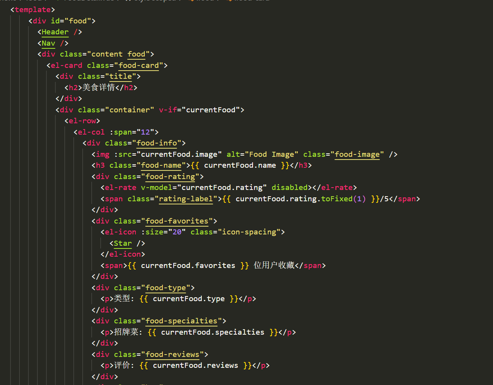Click the 招牌菜 label text
The height and width of the screenshot is (385, 493).
pos(126,332)
